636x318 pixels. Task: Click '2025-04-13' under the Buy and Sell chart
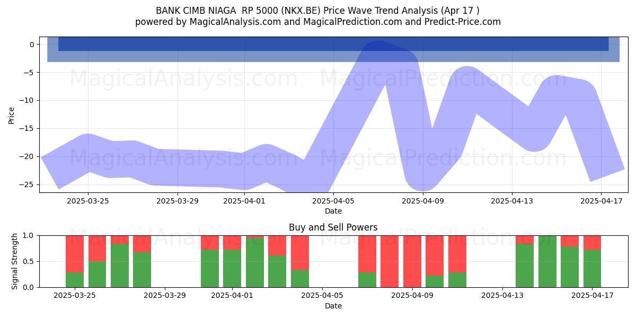coord(502,296)
